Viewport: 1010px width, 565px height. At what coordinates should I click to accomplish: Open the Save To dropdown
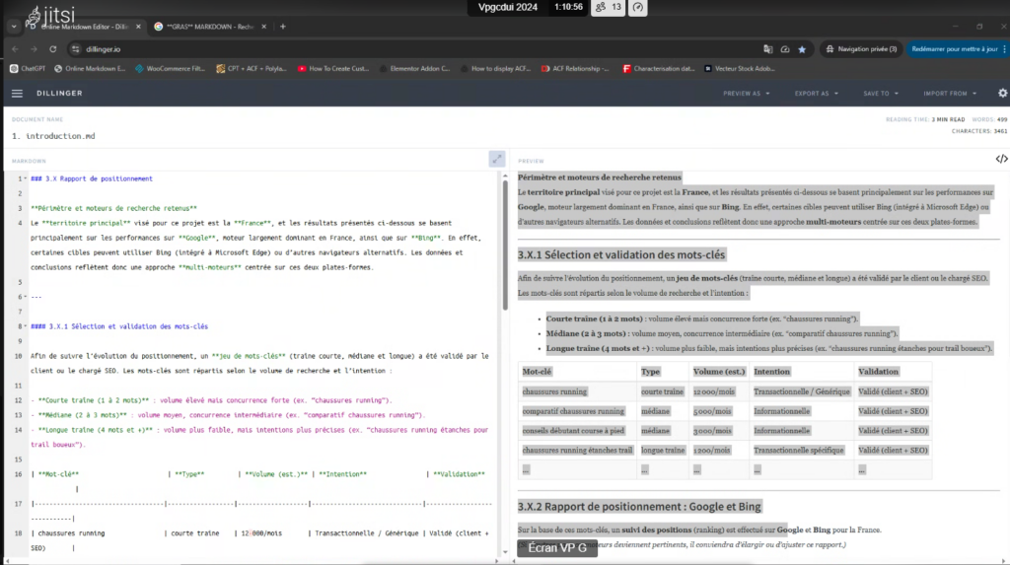(880, 94)
